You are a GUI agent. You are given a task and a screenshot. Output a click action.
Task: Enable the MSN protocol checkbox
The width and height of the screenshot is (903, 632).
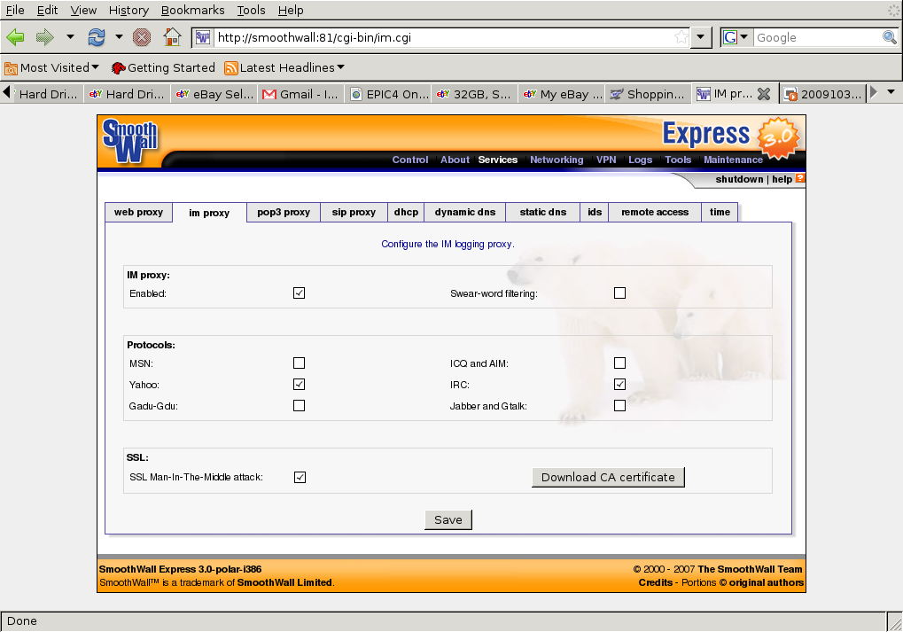click(299, 363)
